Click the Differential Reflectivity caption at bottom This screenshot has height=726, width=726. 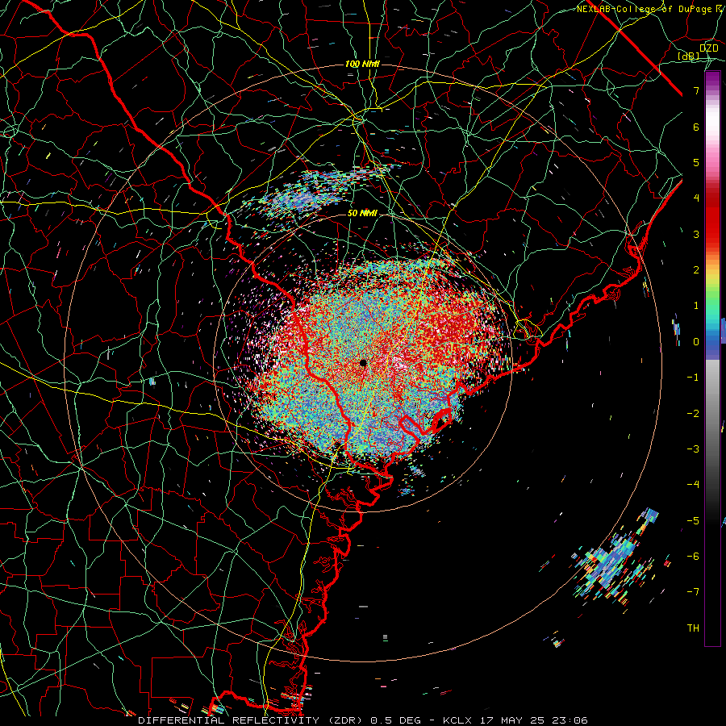click(x=363, y=720)
